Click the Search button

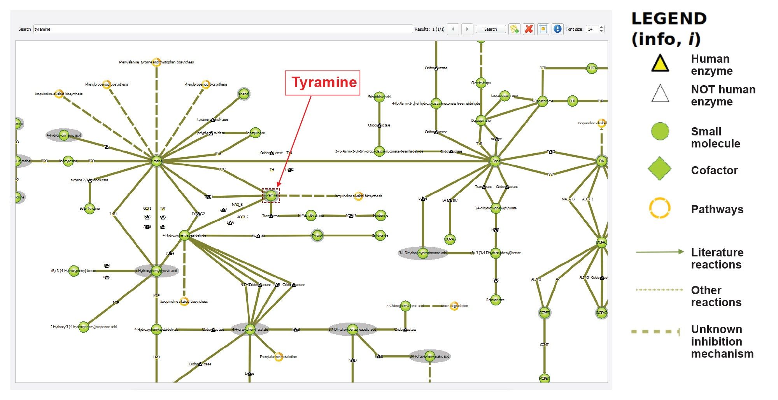coord(491,29)
